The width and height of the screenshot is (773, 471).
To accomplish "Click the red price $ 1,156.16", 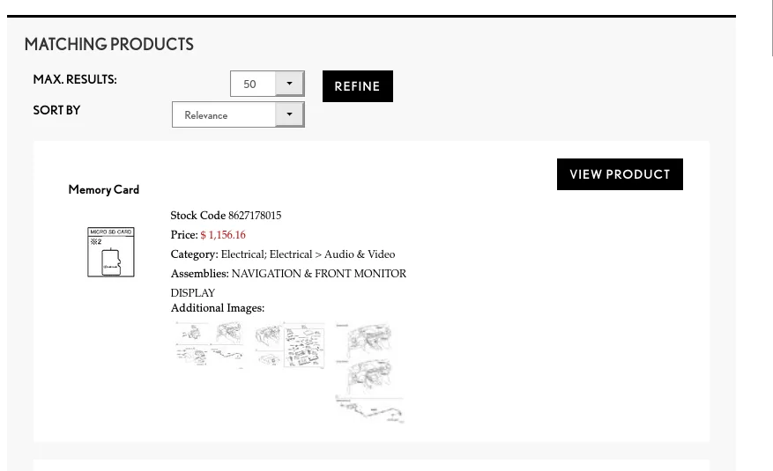I will [223, 235].
